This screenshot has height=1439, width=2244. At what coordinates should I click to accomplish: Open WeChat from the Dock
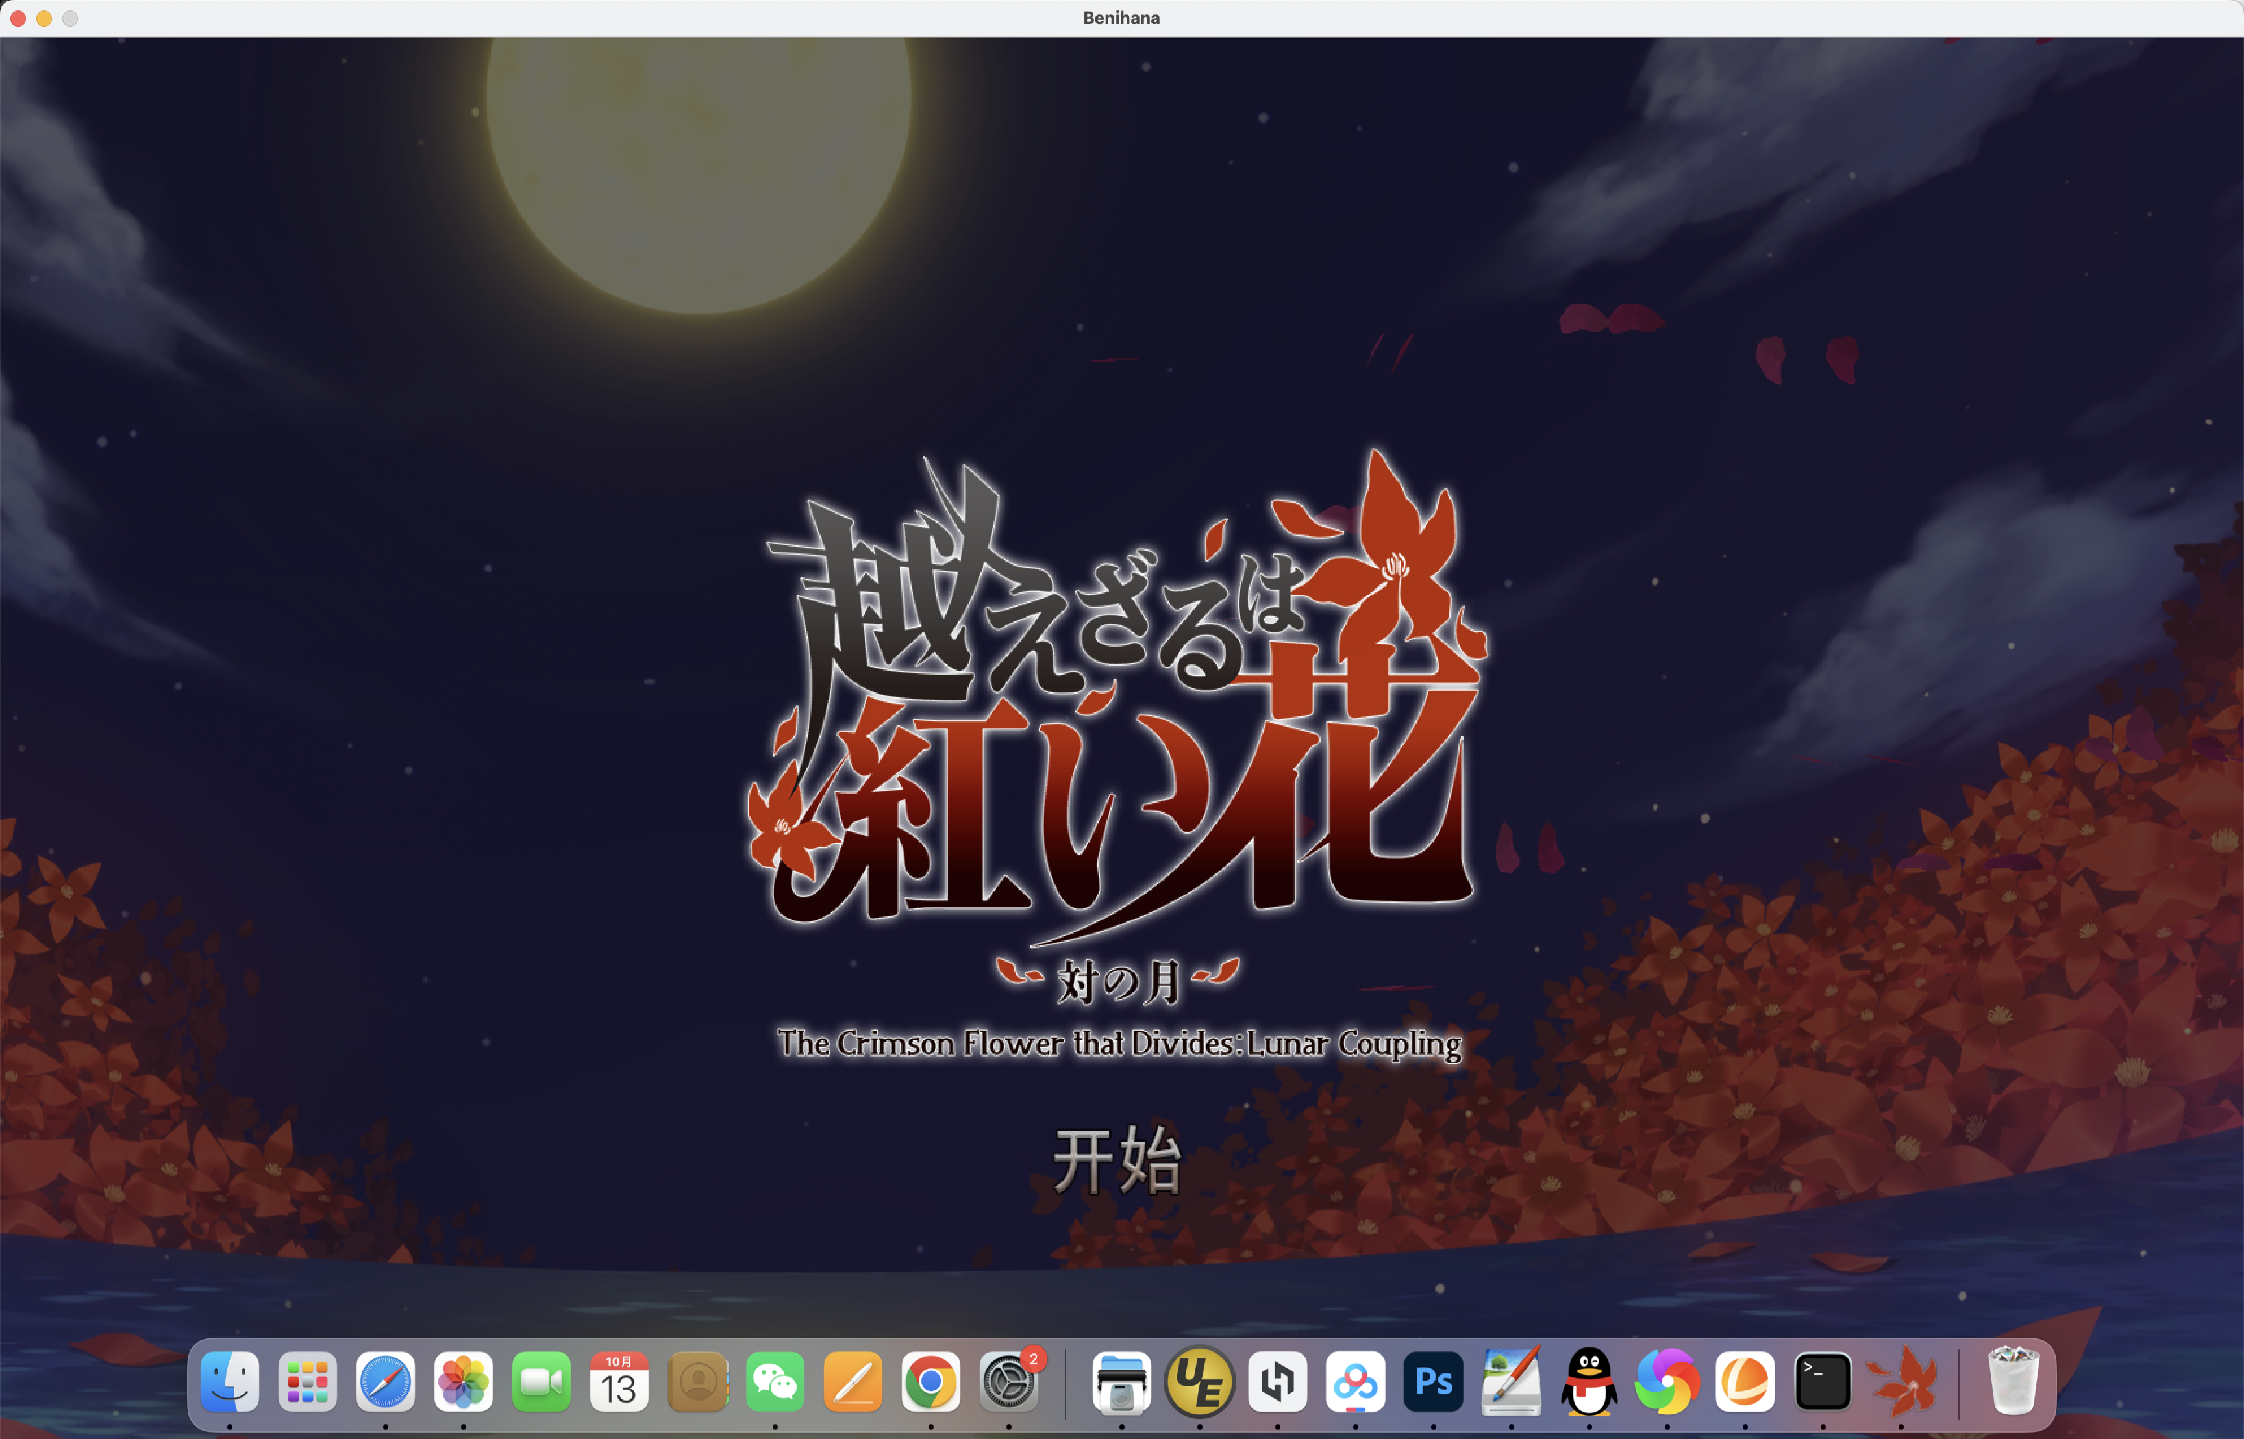tap(775, 1381)
